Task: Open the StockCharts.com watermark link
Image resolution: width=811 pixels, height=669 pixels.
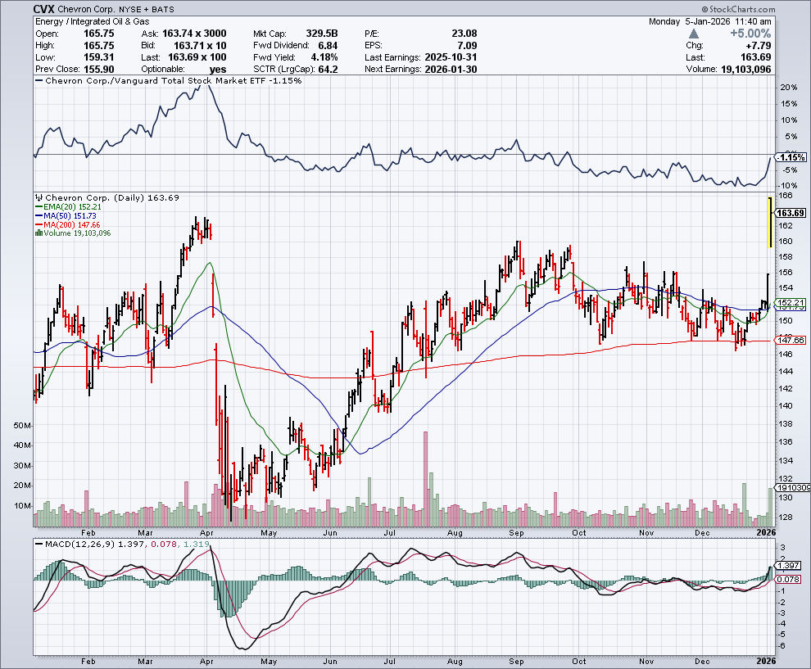Action: 740,9
